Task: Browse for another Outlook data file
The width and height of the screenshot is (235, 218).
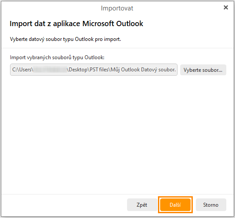Action: click(203, 70)
